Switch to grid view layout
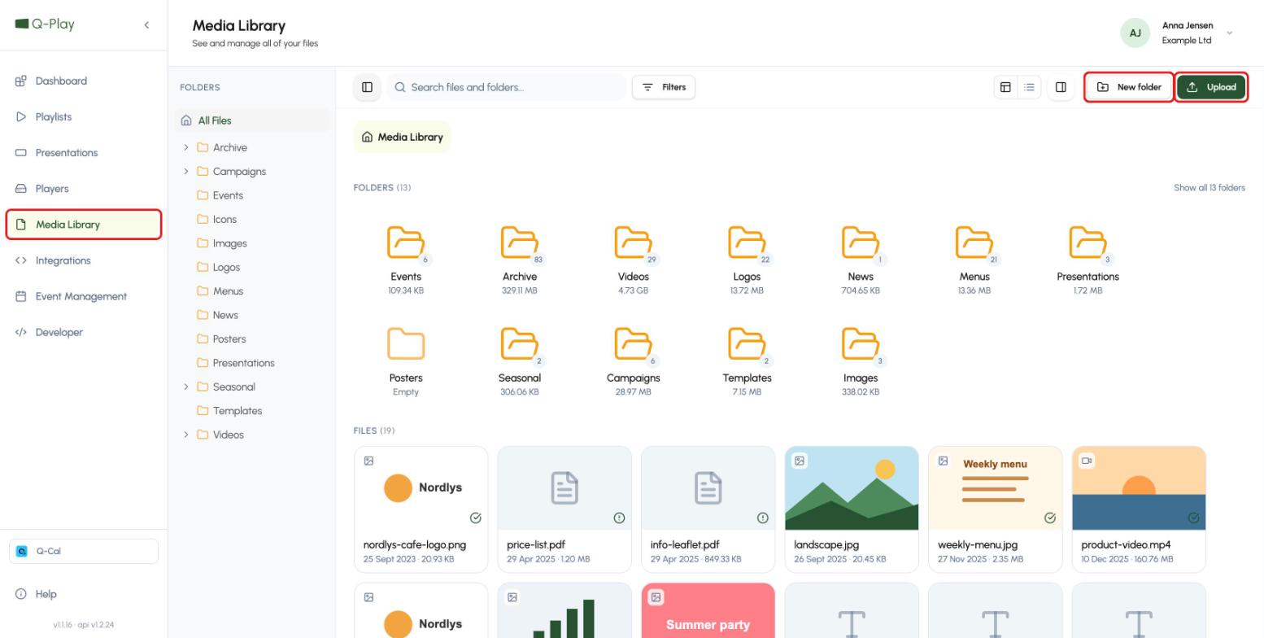 [x=1005, y=87]
